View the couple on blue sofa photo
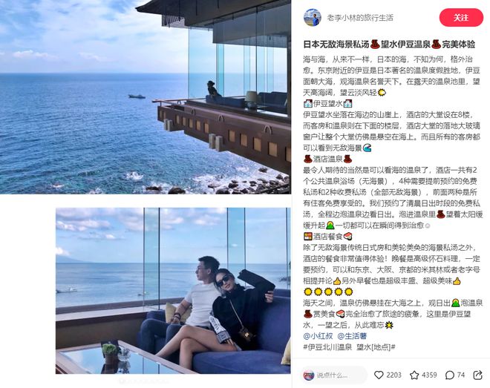Image resolution: width=490 pixels, height=388 pixels. (x=173, y=291)
